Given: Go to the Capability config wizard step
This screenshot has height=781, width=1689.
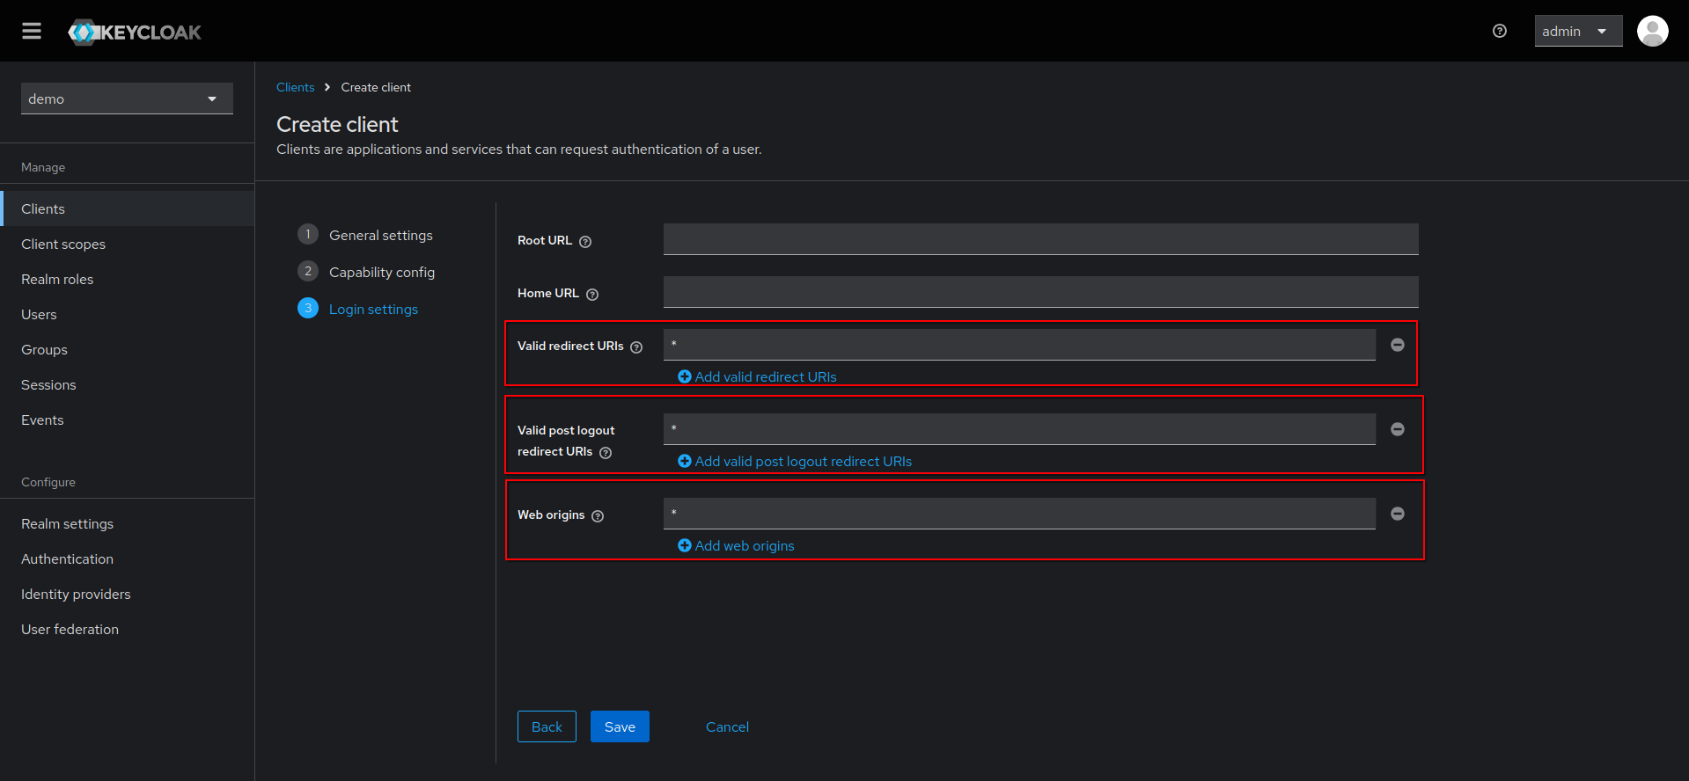Looking at the screenshot, I should pos(366,272).
